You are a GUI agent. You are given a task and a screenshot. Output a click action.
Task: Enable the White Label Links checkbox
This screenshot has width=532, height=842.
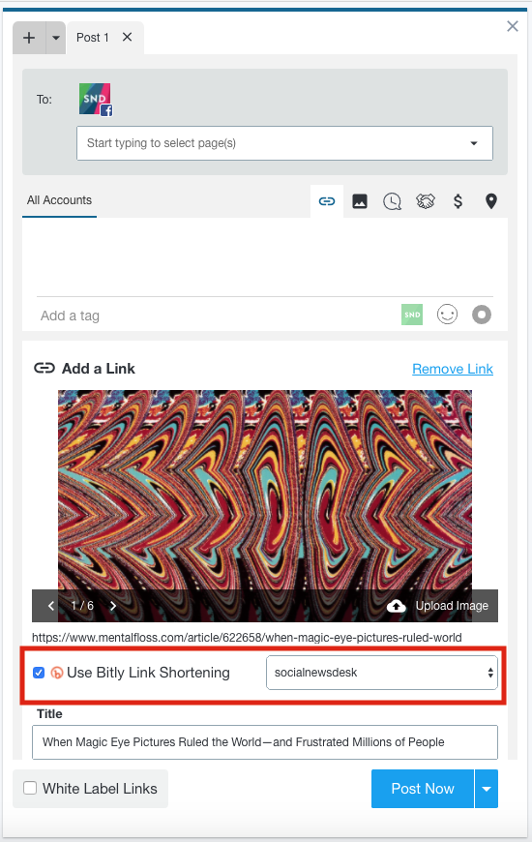tap(30, 788)
